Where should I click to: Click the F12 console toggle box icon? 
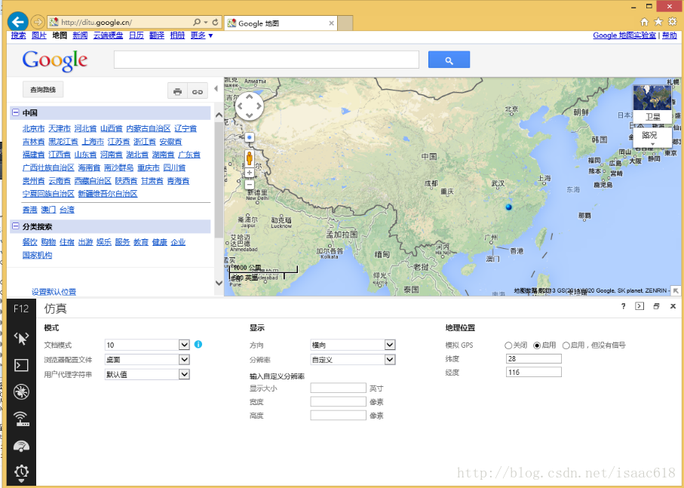pos(640,306)
